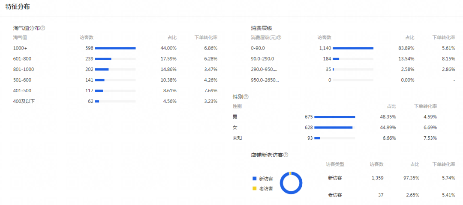This screenshot has width=463, height=205.
Task: Toggle the blue 新访客 legend square
Action: [254, 179]
